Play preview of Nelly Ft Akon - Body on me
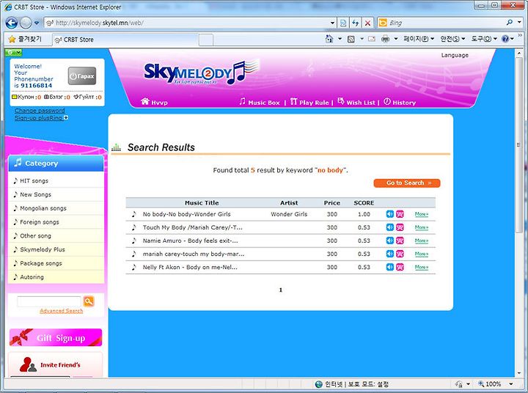 [389, 267]
